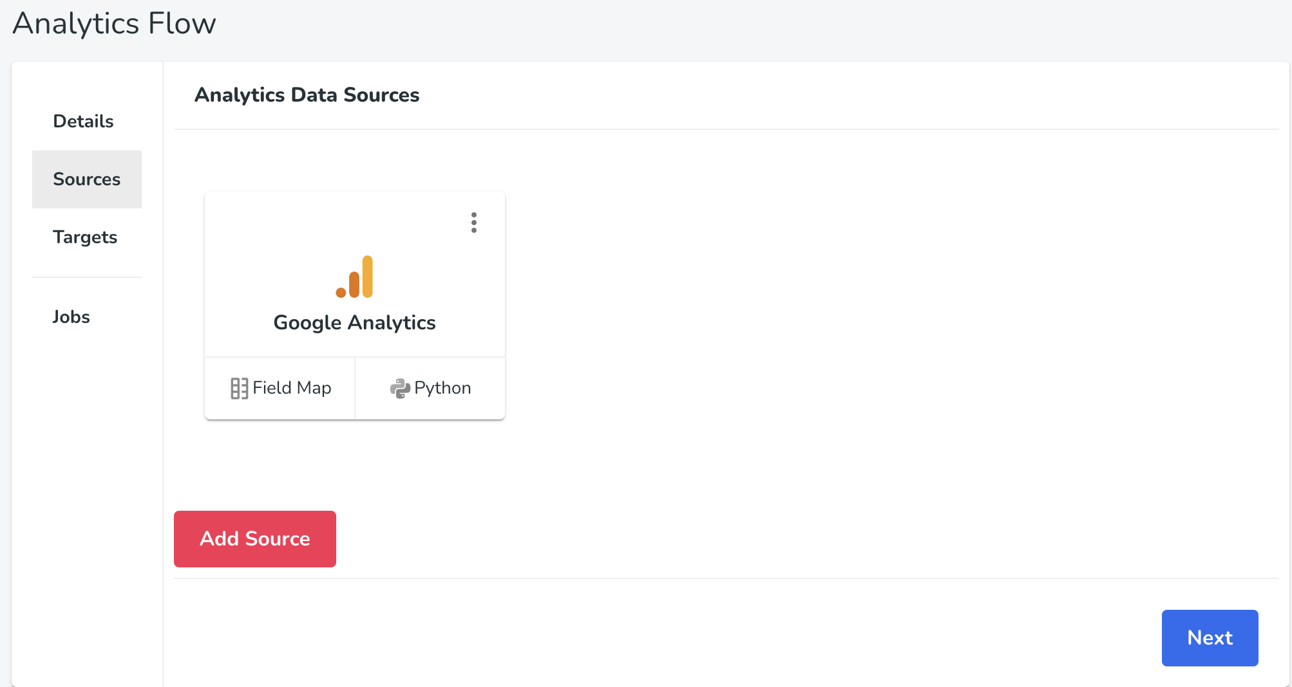This screenshot has width=1292, height=687.
Task: Click the Next label text
Action: click(1210, 637)
